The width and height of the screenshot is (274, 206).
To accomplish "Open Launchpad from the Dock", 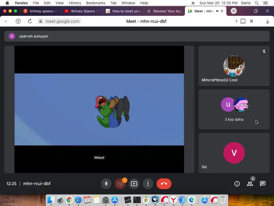I will tap(60, 200).
